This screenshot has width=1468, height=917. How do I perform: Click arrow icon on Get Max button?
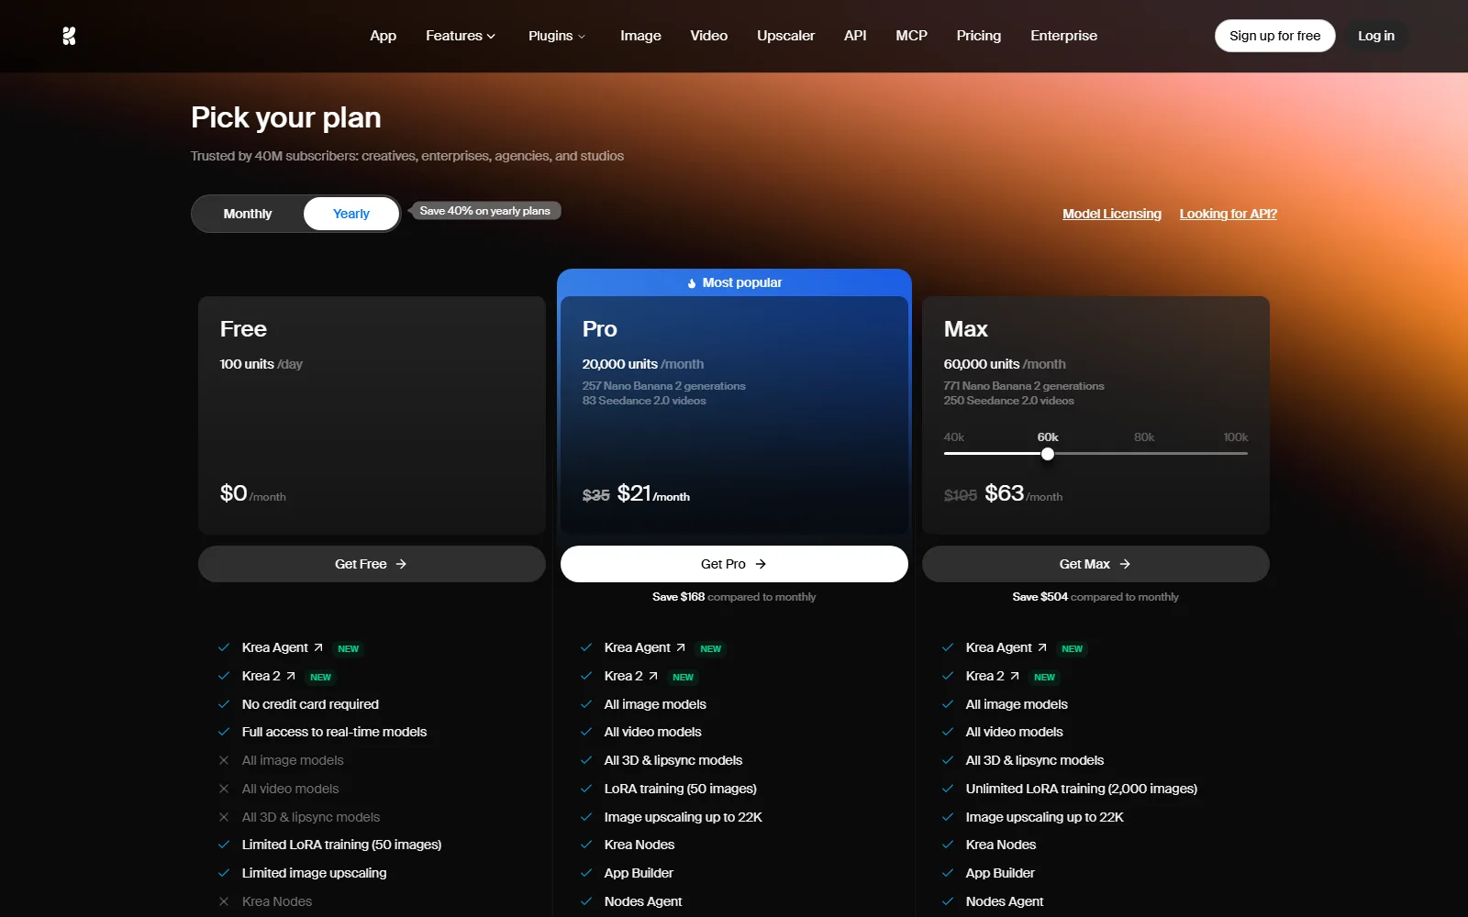(1125, 564)
